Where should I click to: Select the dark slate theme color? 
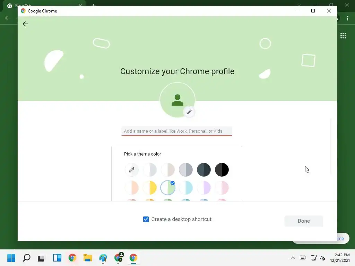204,170
